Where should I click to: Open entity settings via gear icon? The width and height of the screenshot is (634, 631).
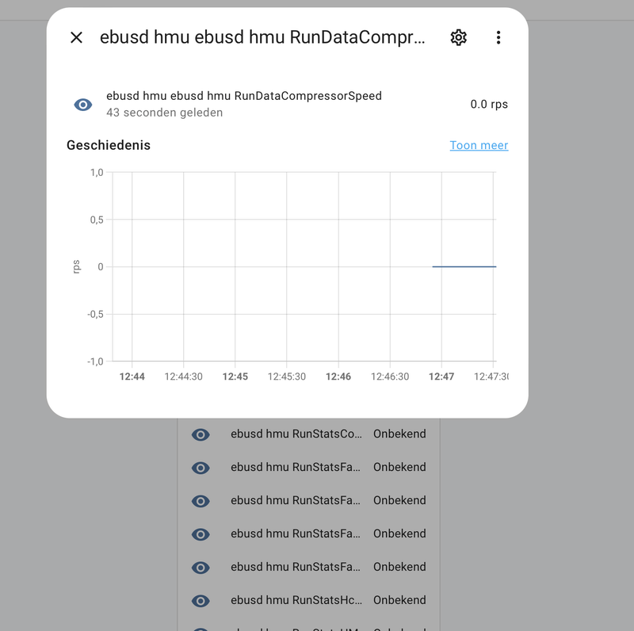458,37
